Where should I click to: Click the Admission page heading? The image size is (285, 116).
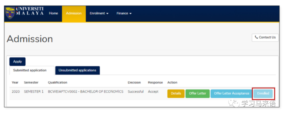[x=30, y=39]
